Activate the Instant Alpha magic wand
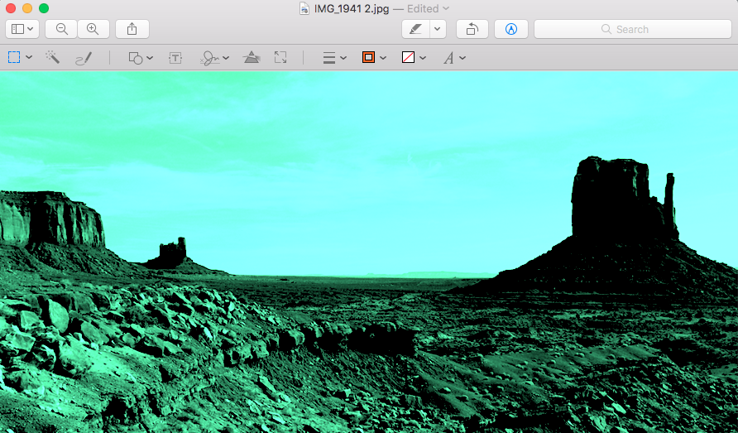The width and height of the screenshot is (738, 433). click(52, 57)
